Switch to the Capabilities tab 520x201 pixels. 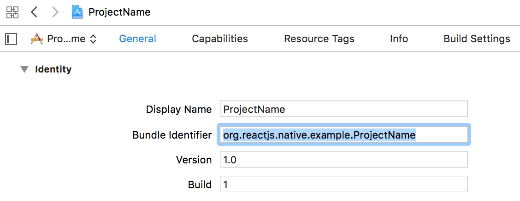(220, 39)
